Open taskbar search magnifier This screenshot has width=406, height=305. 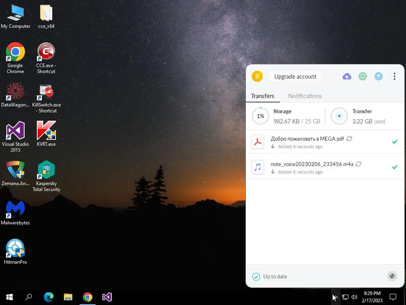point(29,297)
